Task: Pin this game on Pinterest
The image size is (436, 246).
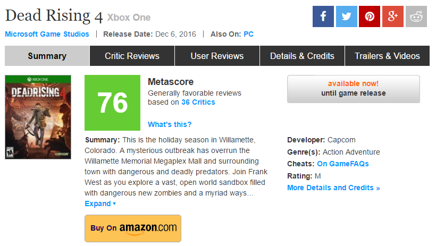Action: tap(370, 16)
